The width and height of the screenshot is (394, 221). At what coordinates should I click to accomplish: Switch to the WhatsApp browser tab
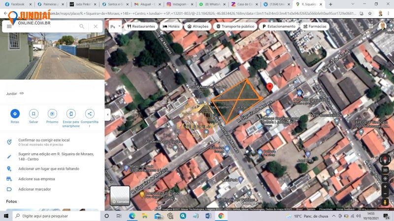[212, 4]
